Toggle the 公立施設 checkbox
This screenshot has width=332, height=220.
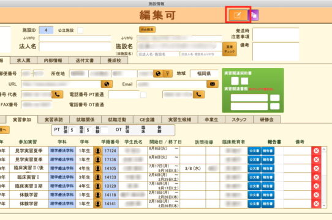click(x=80, y=30)
